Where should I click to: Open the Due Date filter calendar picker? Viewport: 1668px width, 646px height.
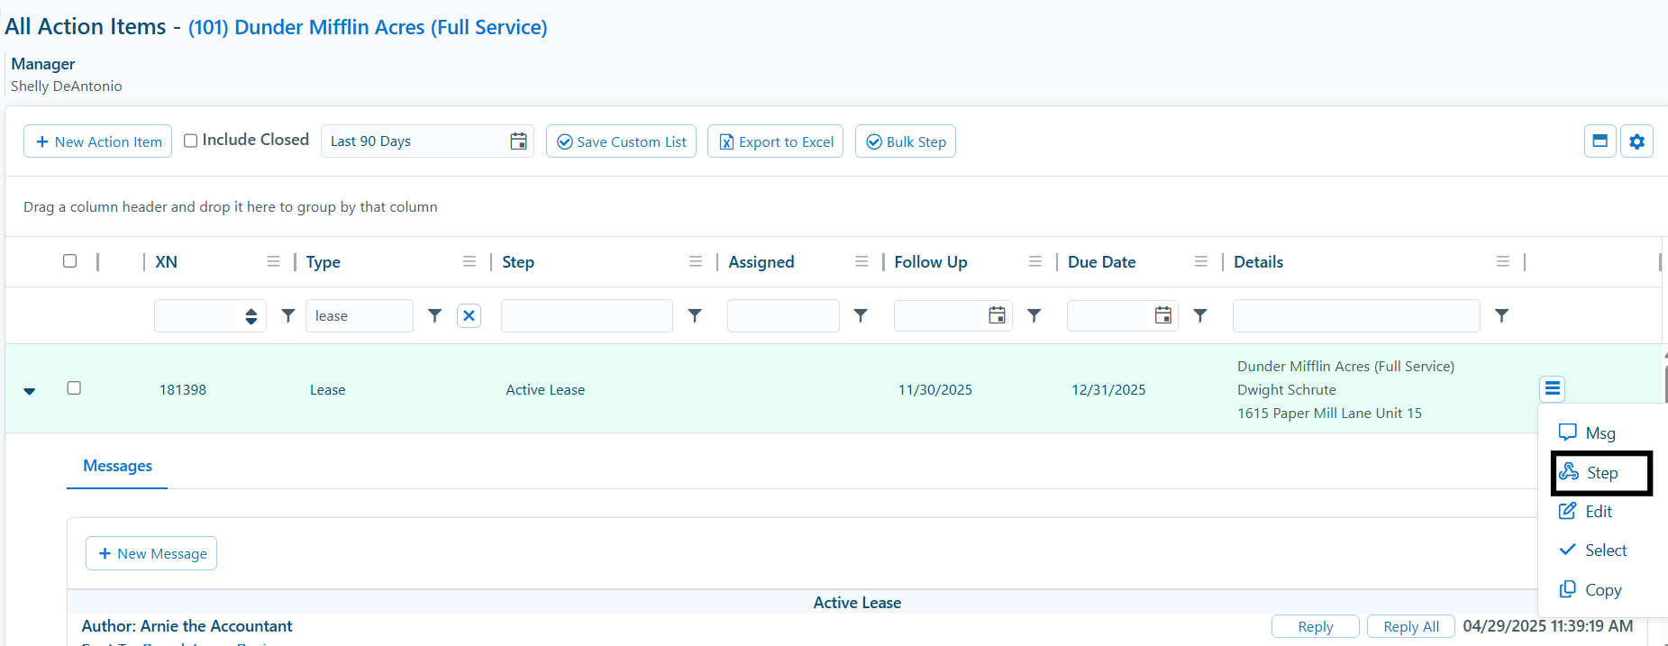tap(1163, 315)
